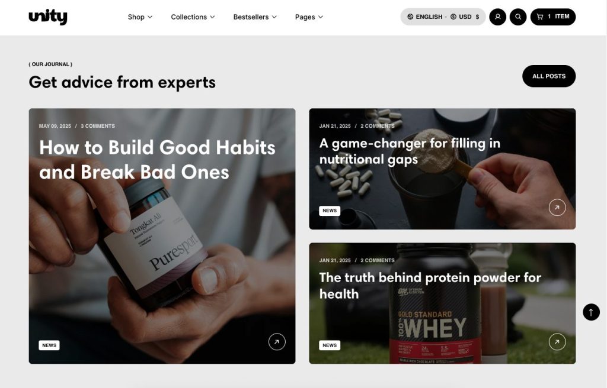Screen dimensions: 607x388
Task: Click NEWS tag on Good Habits post
Action: click(x=49, y=345)
